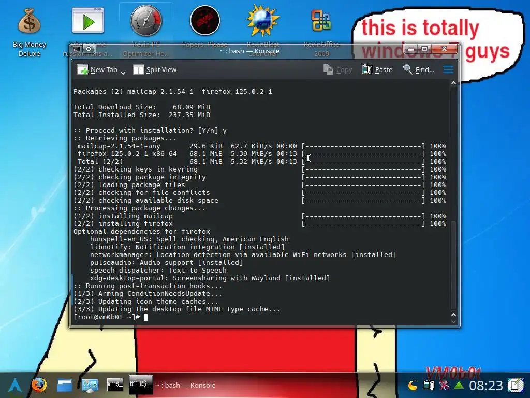530x398 pixels.
Task: Expand the New Tab dropdown arrow
Action: coord(123,72)
